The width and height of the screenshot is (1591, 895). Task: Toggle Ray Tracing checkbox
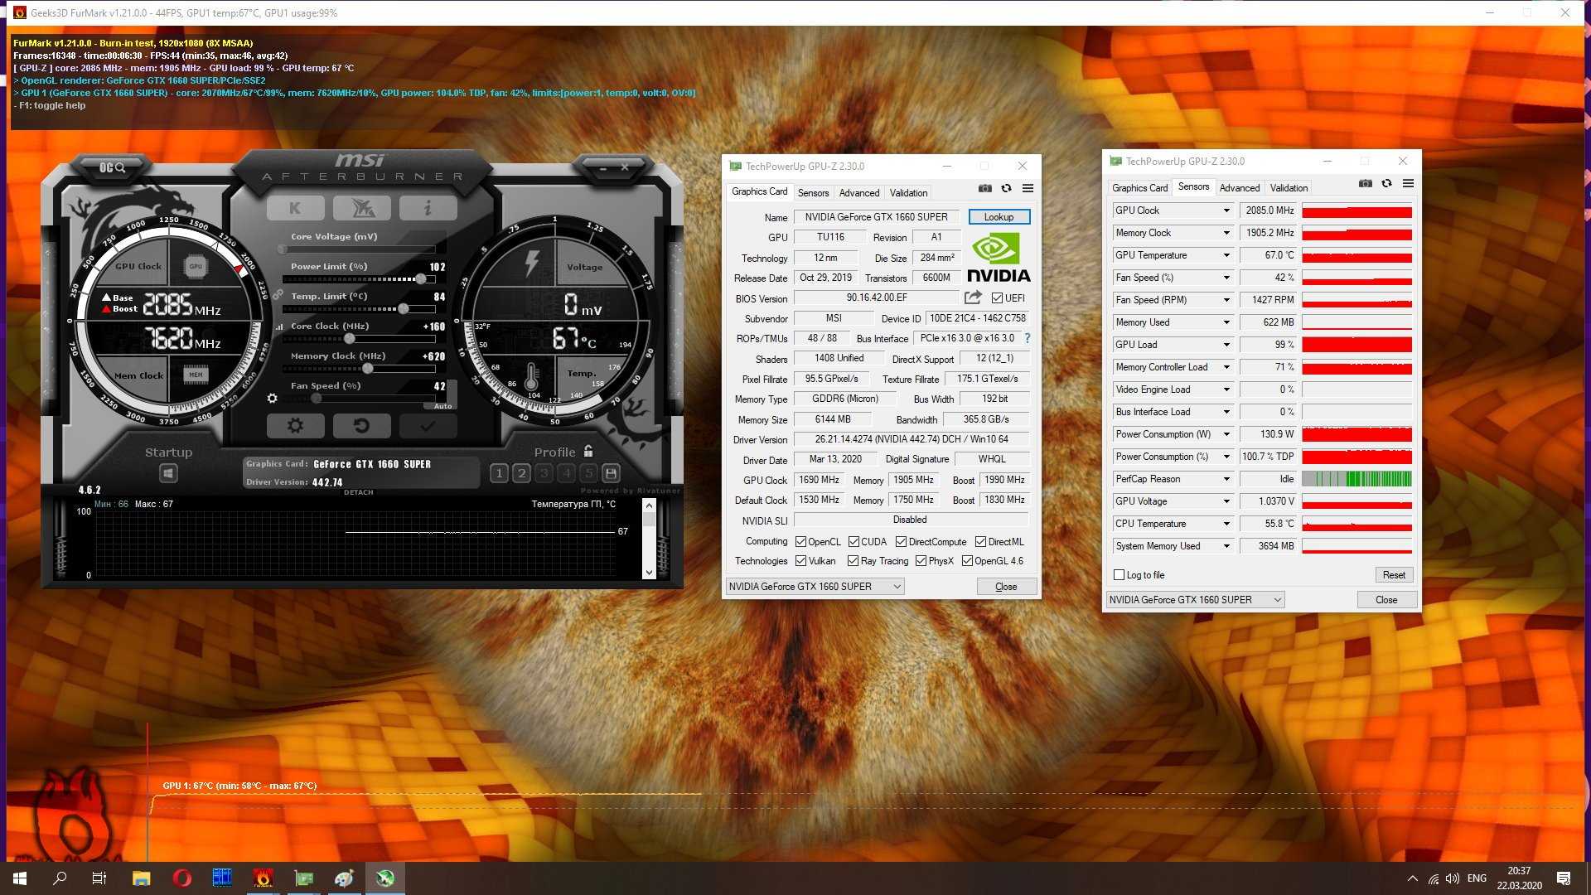click(x=853, y=561)
